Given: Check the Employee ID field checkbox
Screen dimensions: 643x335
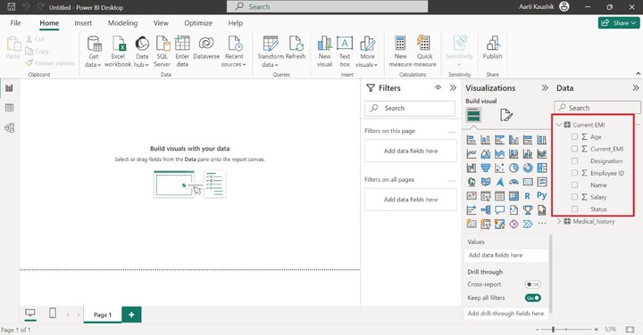Looking at the screenshot, I should (574, 173).
